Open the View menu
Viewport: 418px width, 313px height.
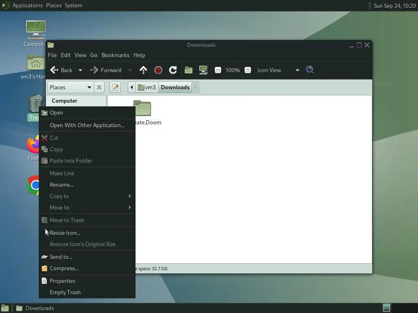80,55
